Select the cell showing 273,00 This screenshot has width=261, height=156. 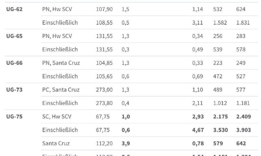pyautogui.click(x=104, y=90)
